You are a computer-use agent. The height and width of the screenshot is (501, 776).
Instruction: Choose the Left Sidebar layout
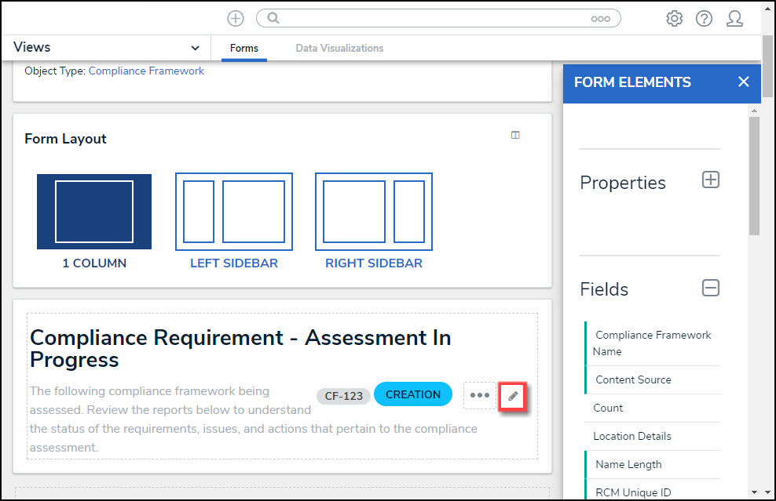pyautogui.click(x=234, y=212)
